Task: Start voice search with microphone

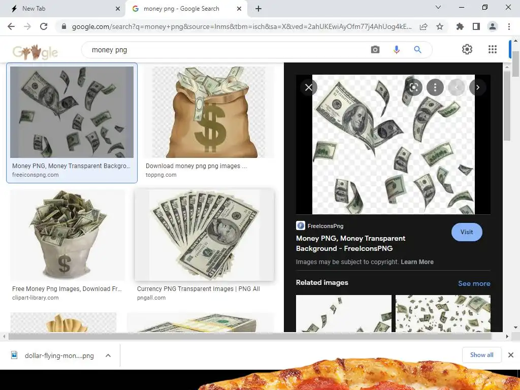Action: pos(396,50)
